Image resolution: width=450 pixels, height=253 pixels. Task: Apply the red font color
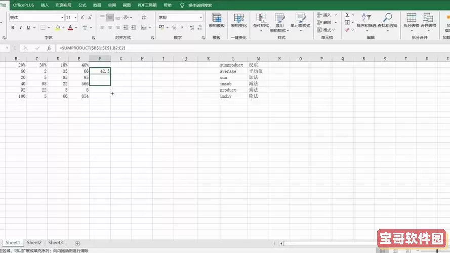tap(70, 27)
